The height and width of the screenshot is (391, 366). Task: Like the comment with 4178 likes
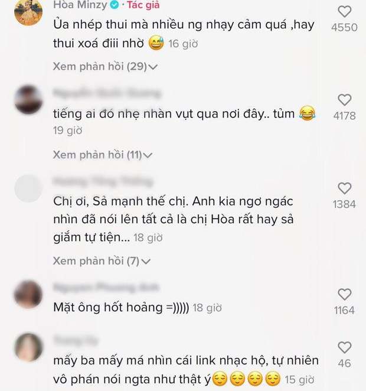coord(344,100)
